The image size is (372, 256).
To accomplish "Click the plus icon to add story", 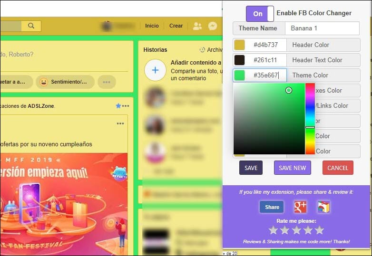I will pos(155,70).
